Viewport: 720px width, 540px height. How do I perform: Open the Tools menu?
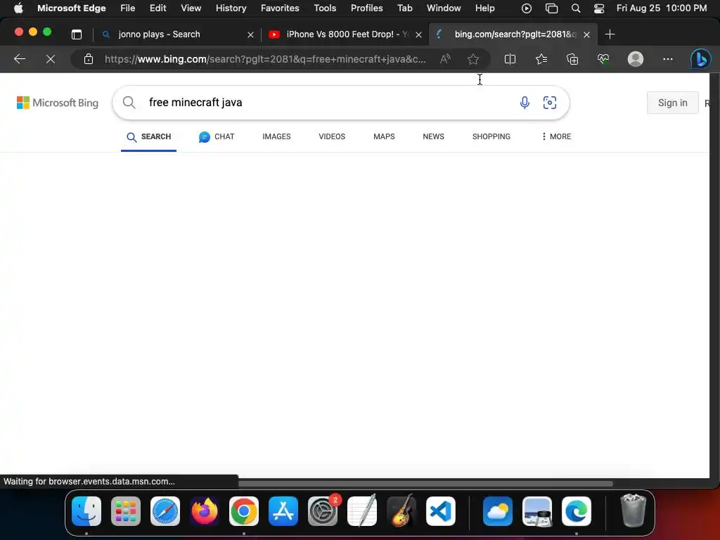coord(325,8)
